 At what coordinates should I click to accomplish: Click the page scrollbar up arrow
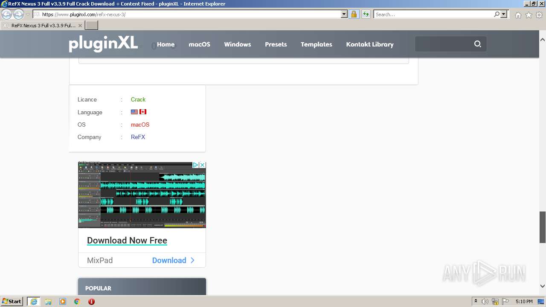[543, 40]
